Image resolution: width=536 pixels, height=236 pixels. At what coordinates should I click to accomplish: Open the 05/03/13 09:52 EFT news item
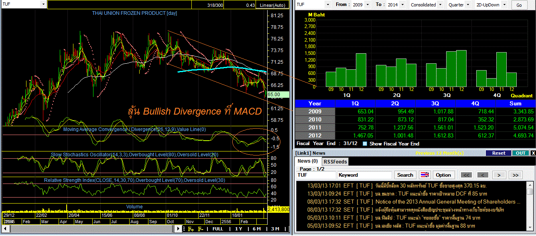411,226
